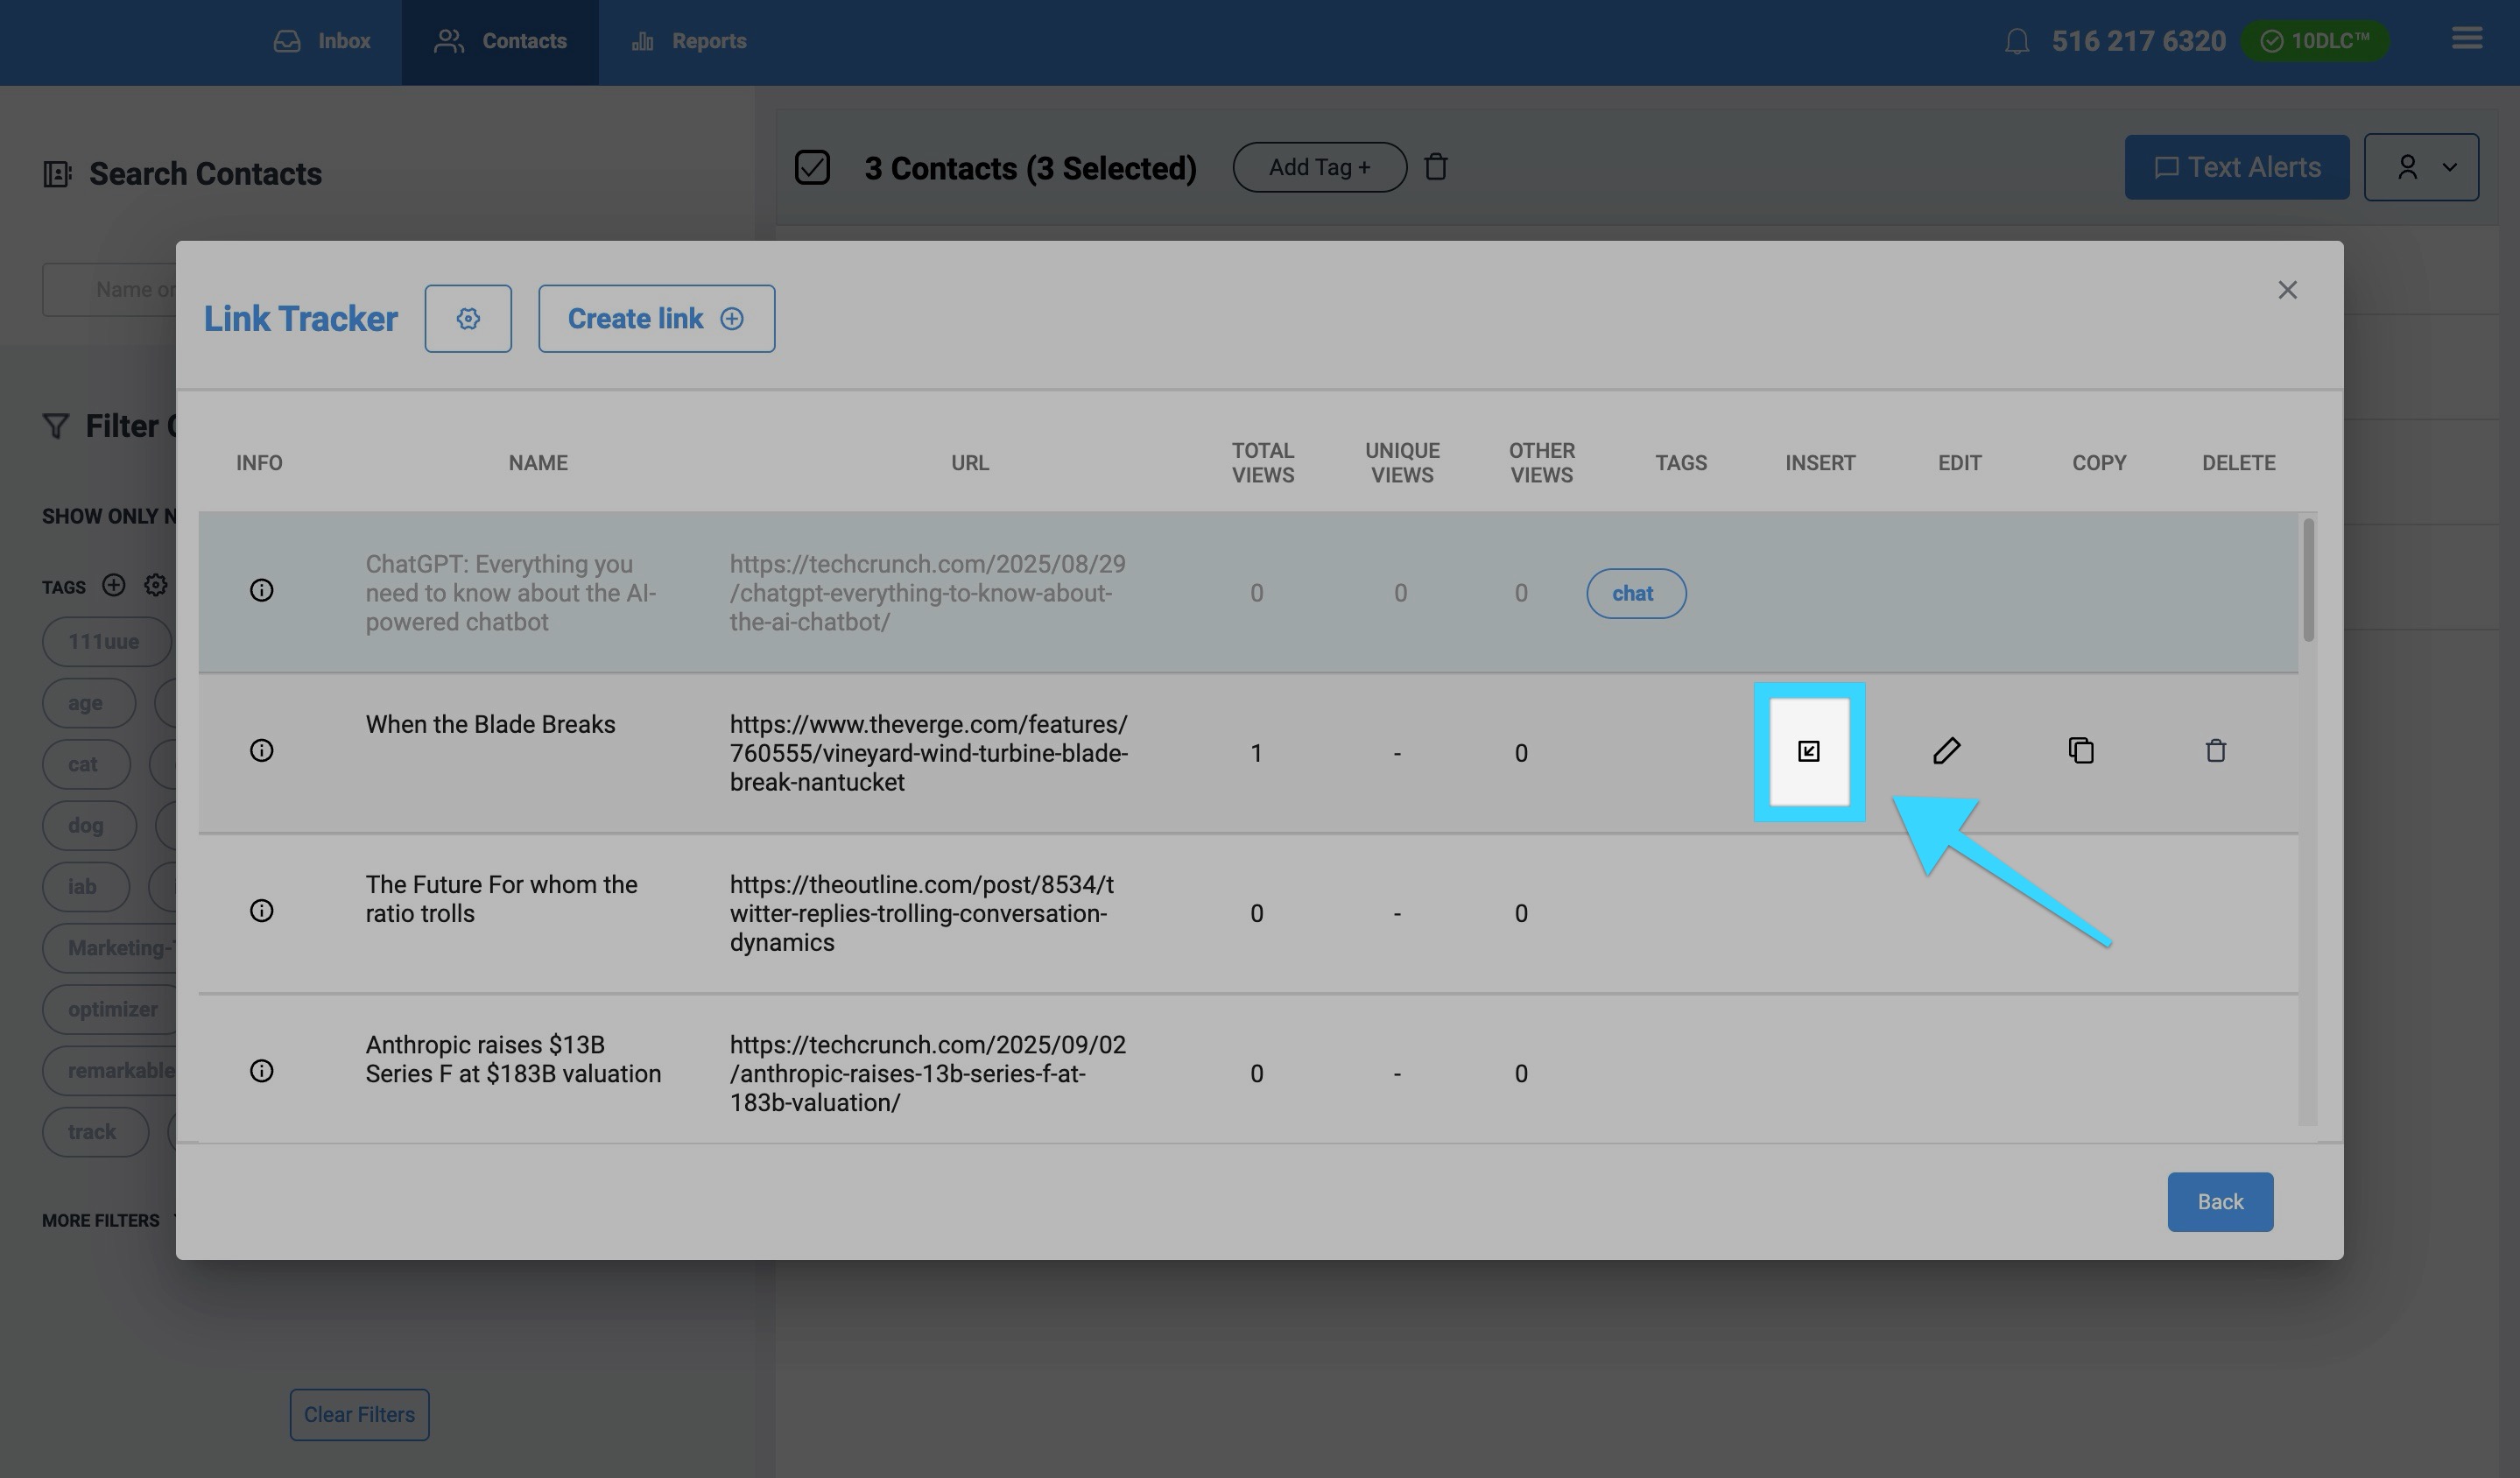Select the remarkable tag filter

point(109,1071)
